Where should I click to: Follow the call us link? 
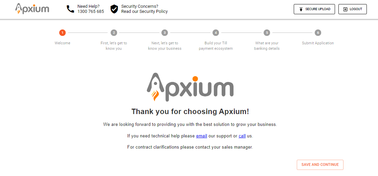pos(242,136)
